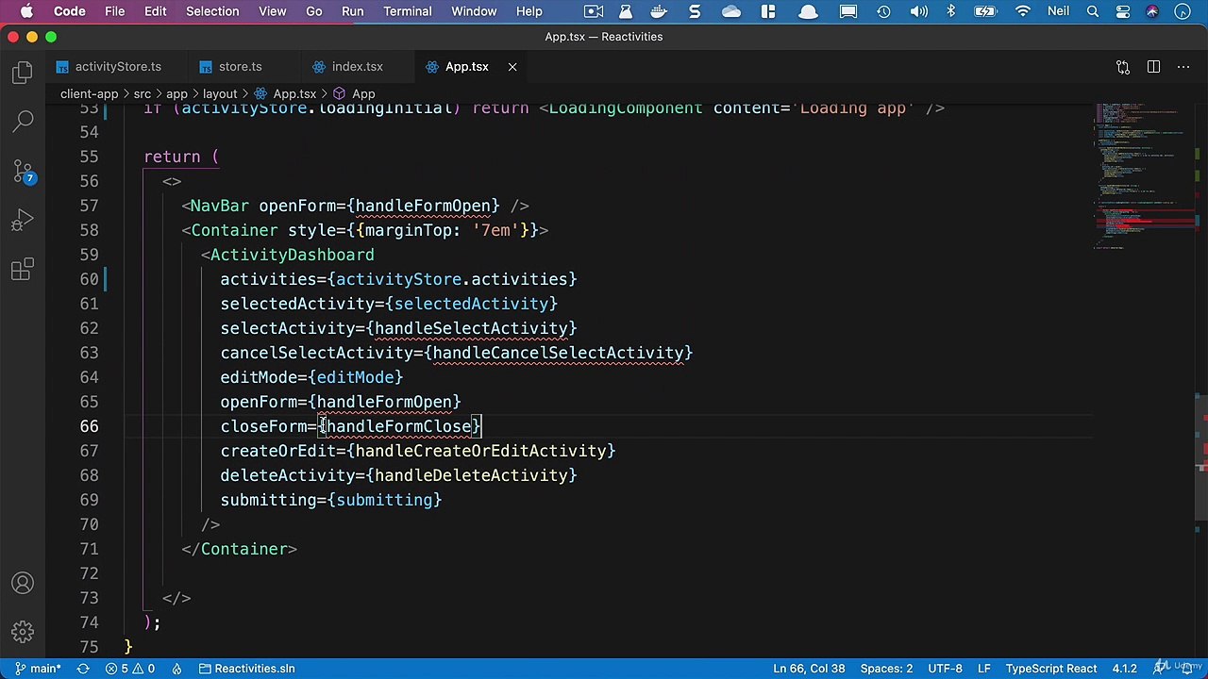Screen dimensions: 1208x679
Task: Open the editor More Actions menu
Action: (1183, 67)
